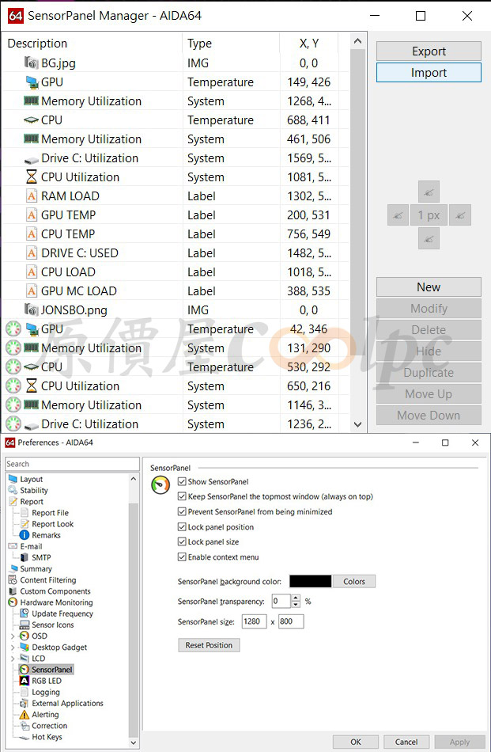491x752 pixels.
Task: Click the black SensorPanel background color swatch
Action: tap(310, 581)
